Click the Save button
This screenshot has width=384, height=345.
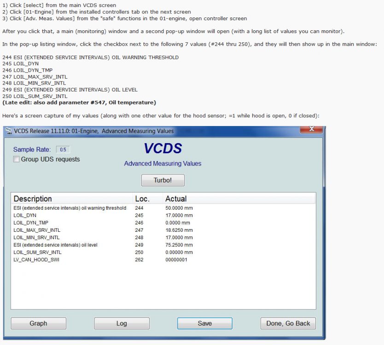(204, 323)
